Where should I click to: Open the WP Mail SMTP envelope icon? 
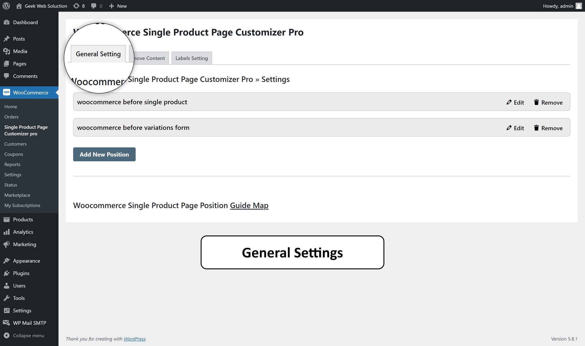tap(6, 323)
